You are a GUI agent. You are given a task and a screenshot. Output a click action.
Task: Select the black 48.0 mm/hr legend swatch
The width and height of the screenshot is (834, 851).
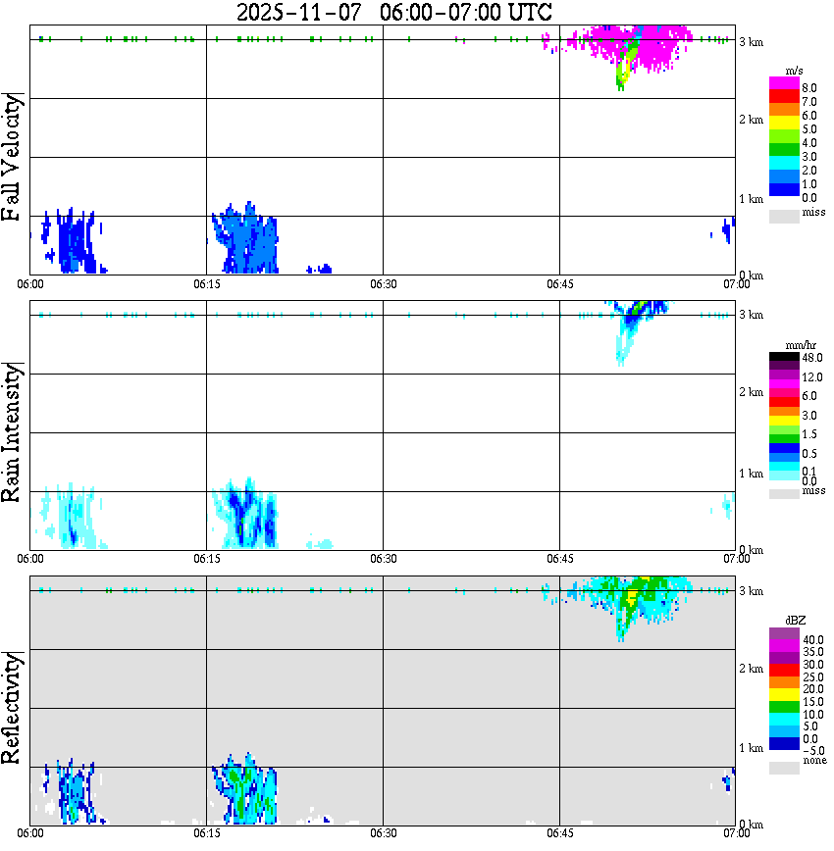784,357
